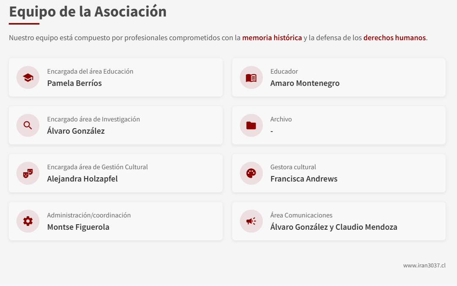Click the name Montse Figuerola
This screenshot has height=286, width=457.
(78, 227)
